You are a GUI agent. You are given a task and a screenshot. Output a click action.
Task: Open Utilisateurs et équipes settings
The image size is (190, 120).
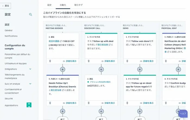tap(16, 64)
